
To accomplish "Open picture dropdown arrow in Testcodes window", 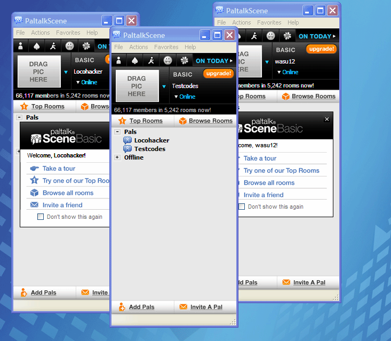I will tap(164, 86).
